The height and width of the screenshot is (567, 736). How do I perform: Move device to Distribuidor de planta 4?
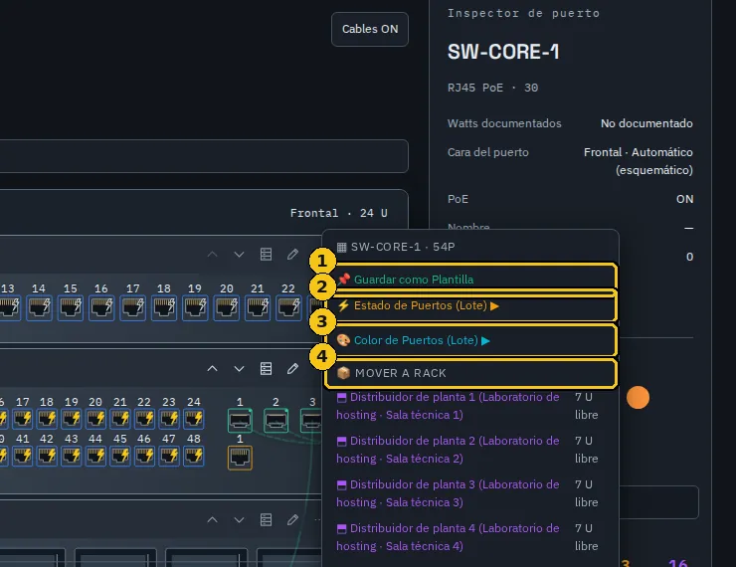point(469,537)
